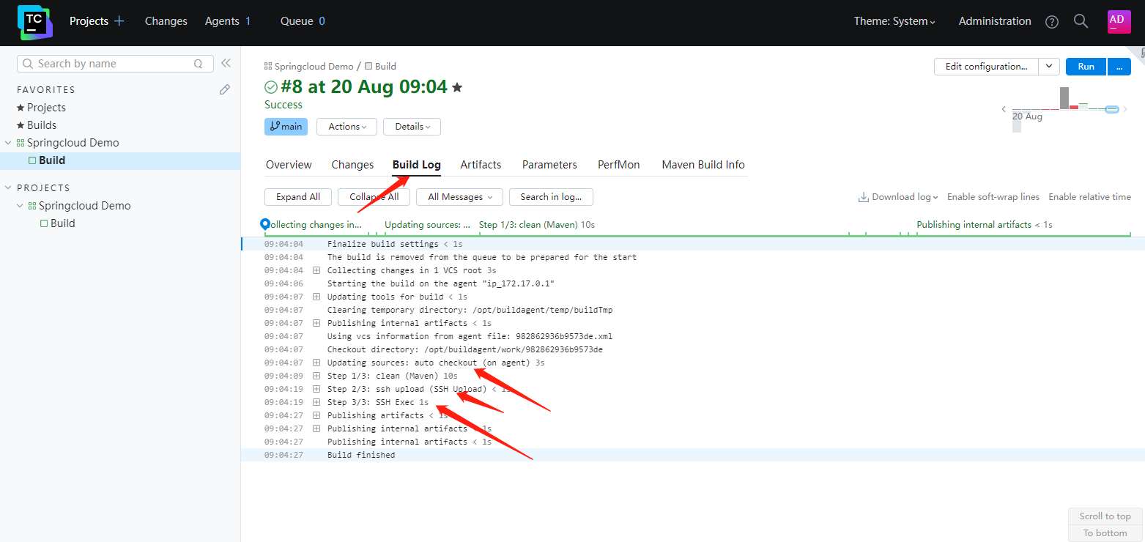This screenshot has width=1145, height=542.
Task: Click the star icon beside build title
Action: pyautogui.click(x=457, y=87)
